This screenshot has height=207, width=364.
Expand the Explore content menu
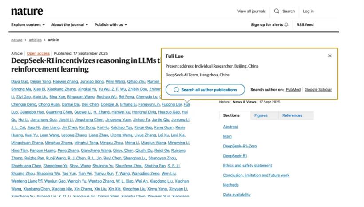coord(28,24)
